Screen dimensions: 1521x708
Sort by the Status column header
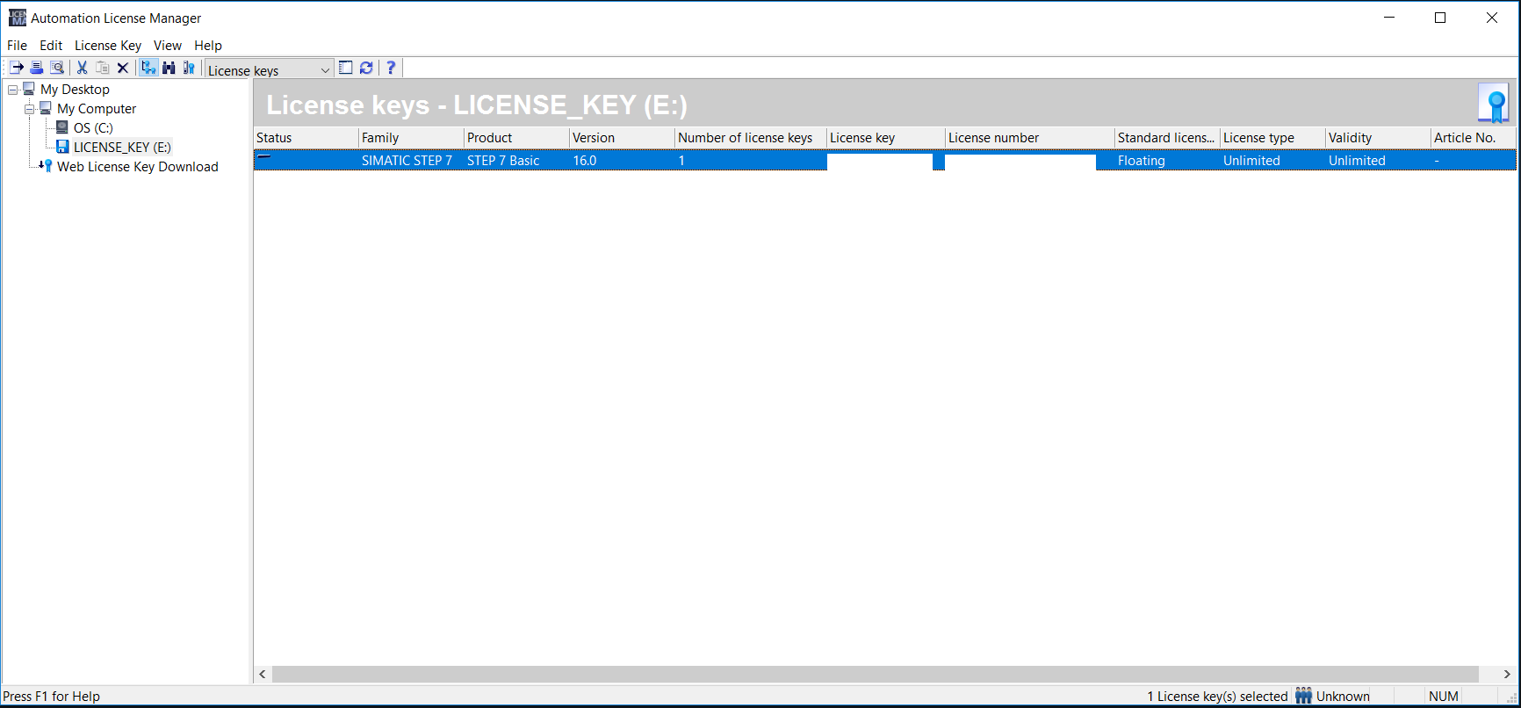pyautogui.click(x=306, y=138)
